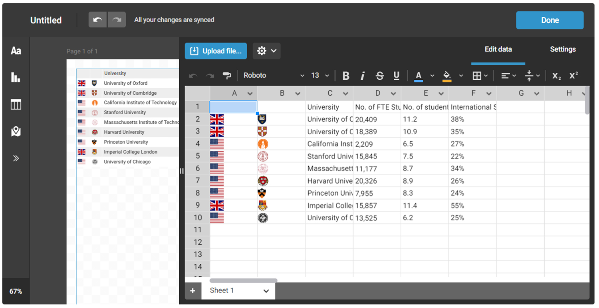
Task: Apply the text color A swatch
Action: click(x=419, y=76)
